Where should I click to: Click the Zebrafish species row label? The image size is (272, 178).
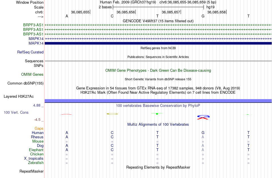click(36, 163)
